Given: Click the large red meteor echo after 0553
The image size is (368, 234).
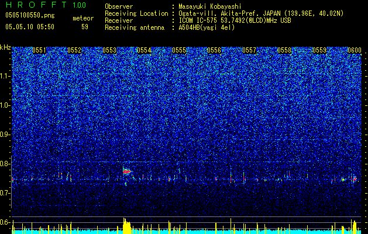Looking at the screenshot, I should point(127,171).
